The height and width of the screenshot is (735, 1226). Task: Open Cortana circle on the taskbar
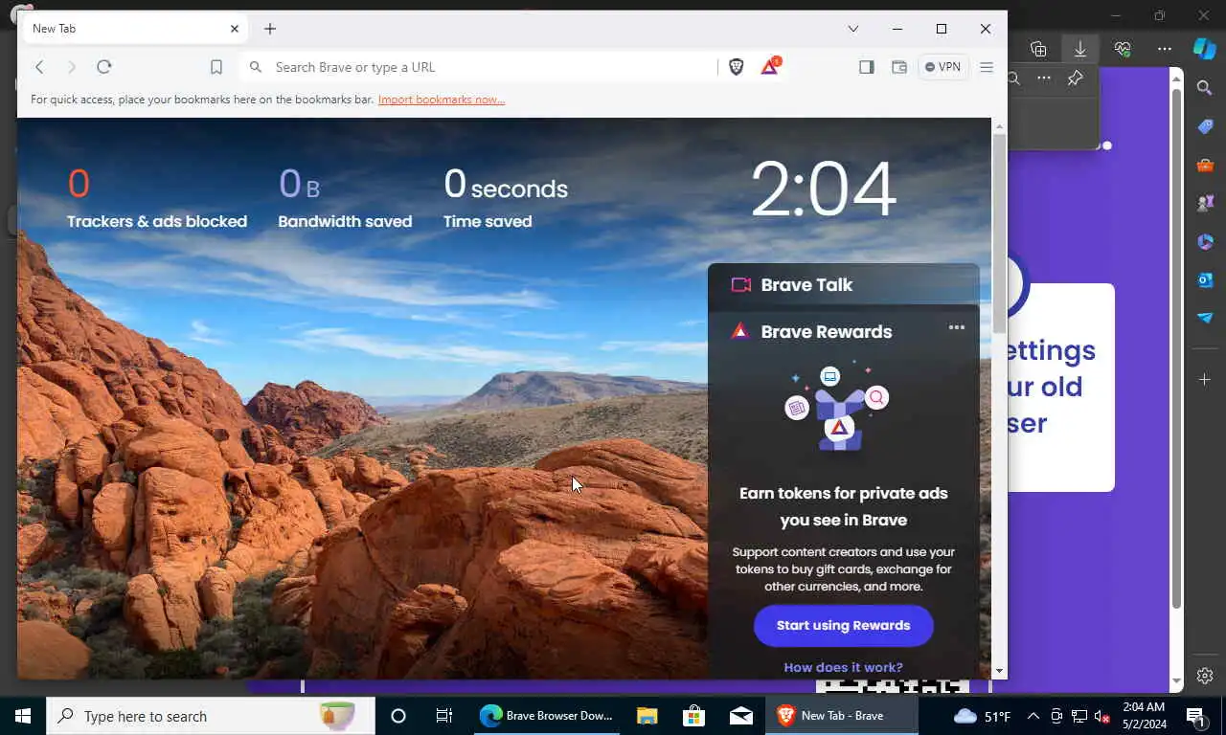click(x=398, y=716)
